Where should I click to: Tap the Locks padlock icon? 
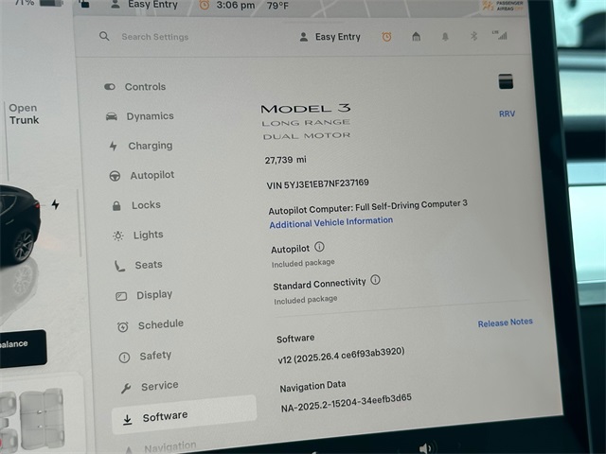116,206
